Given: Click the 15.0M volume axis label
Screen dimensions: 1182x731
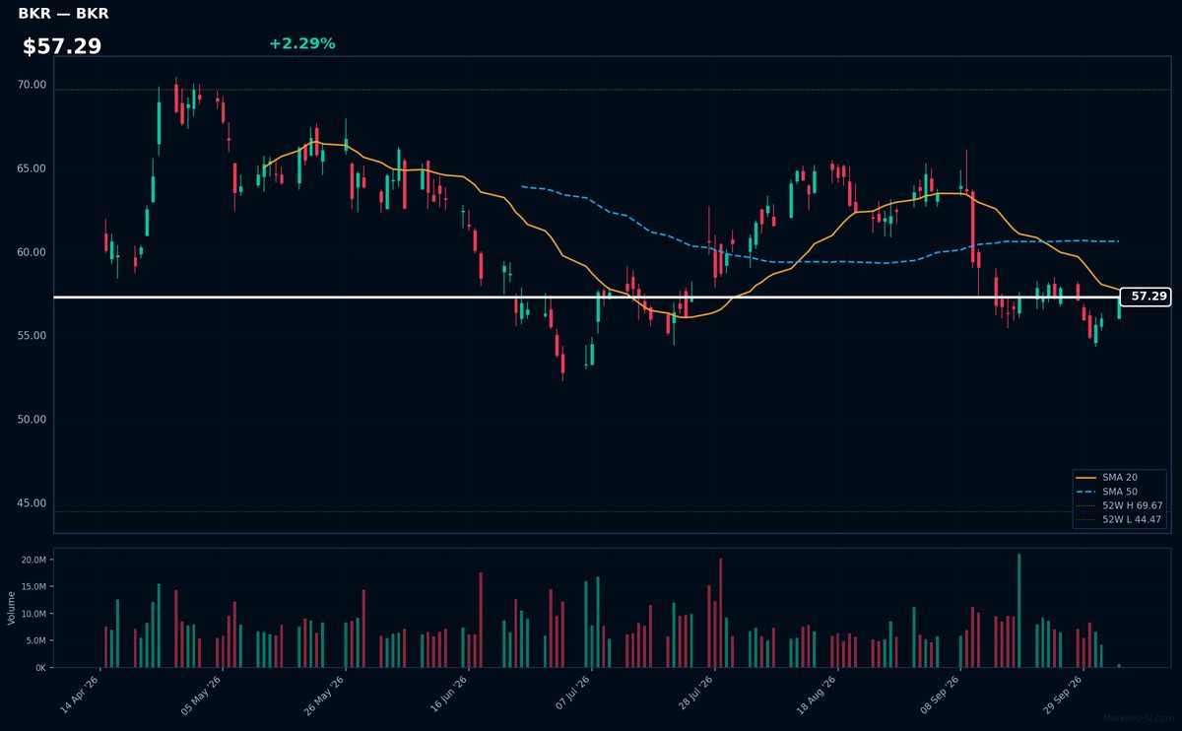Looking at the screenshot, I should point(33,587).
